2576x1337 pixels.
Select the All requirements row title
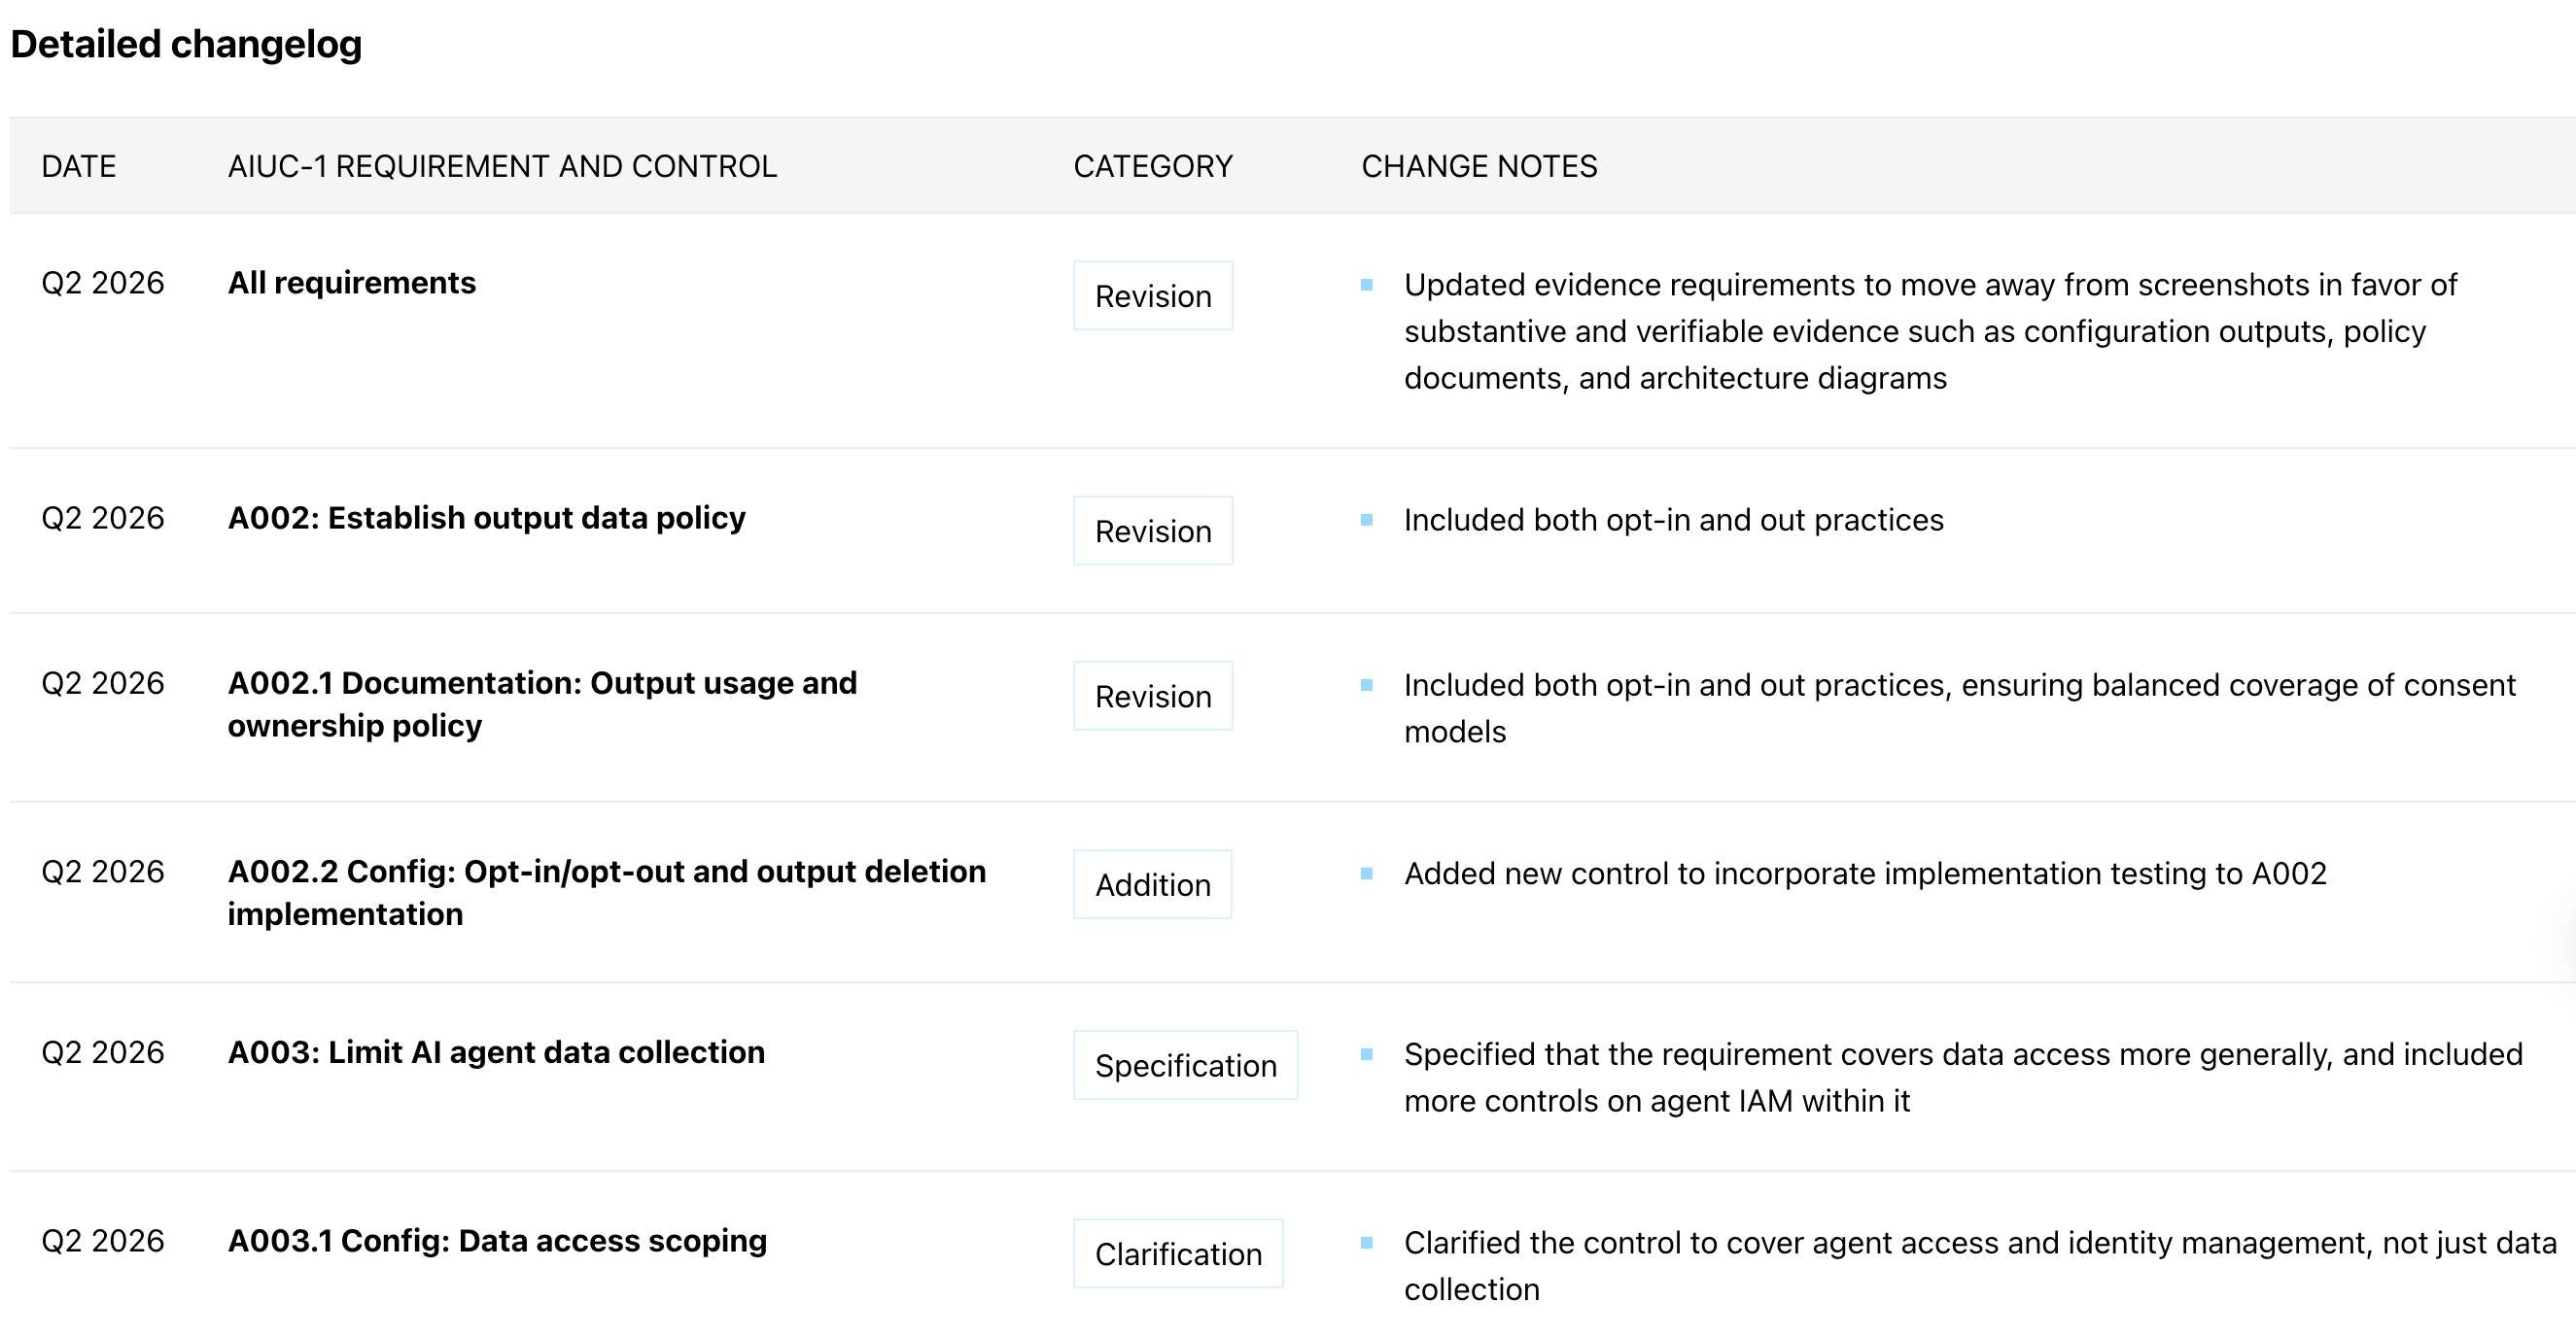[351, 283]
